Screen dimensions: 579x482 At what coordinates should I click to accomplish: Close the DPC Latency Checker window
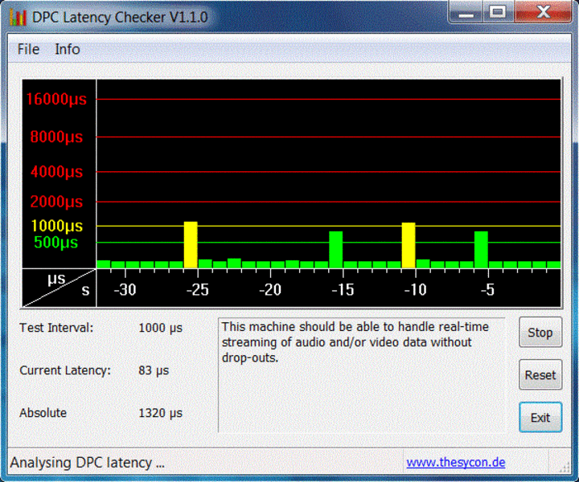(543, 13)
